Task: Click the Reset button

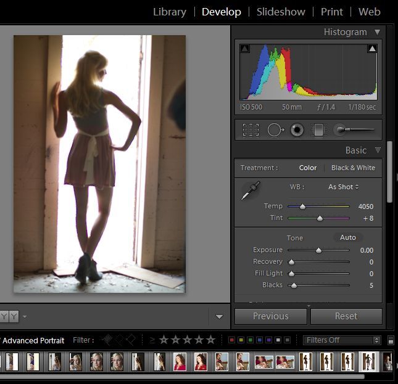Action: coord(346,316)
